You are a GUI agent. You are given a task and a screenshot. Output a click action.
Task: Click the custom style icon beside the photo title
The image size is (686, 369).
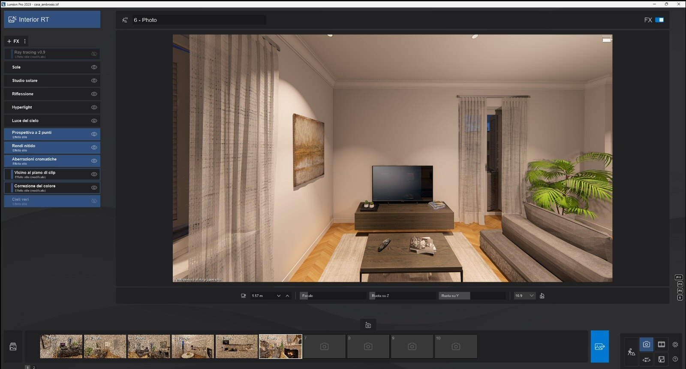click(125, 20)
